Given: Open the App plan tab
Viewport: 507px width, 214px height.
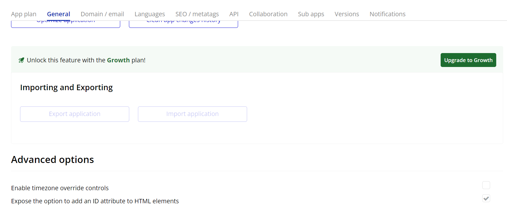Looking at the screenshot, I should click(24, 14).
